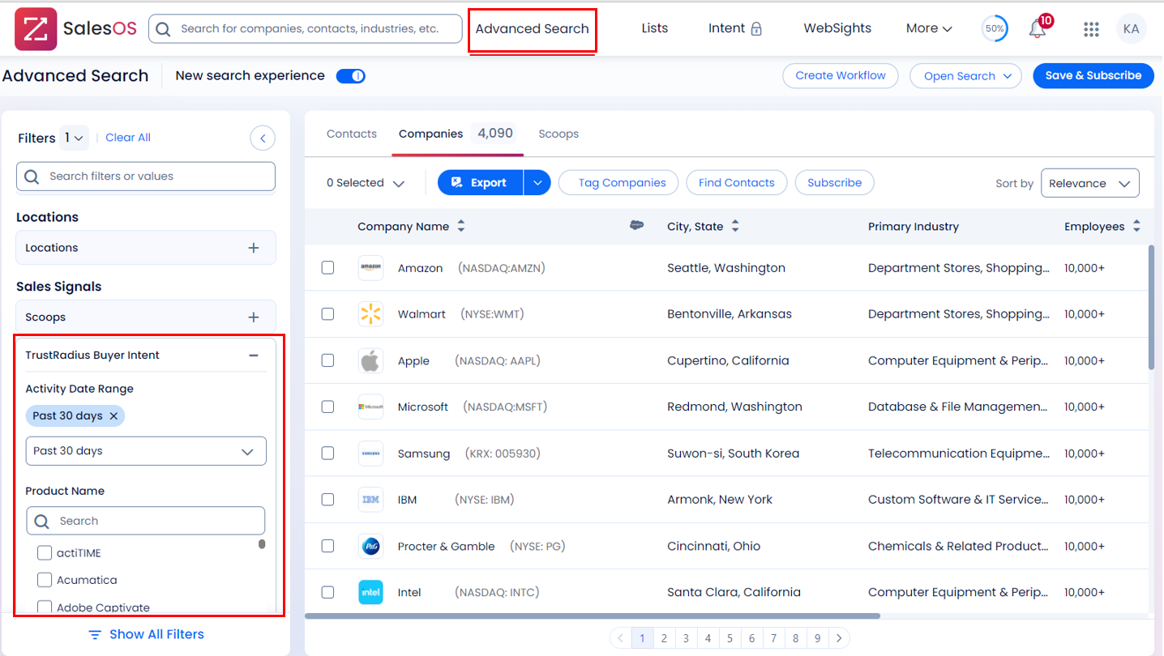Open the KA user avatar menu

[1132, 28]
